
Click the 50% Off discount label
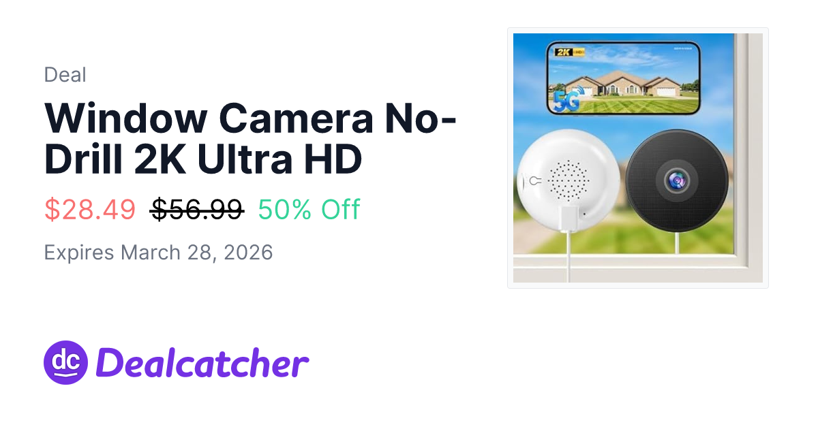click(x=309, y=210)
